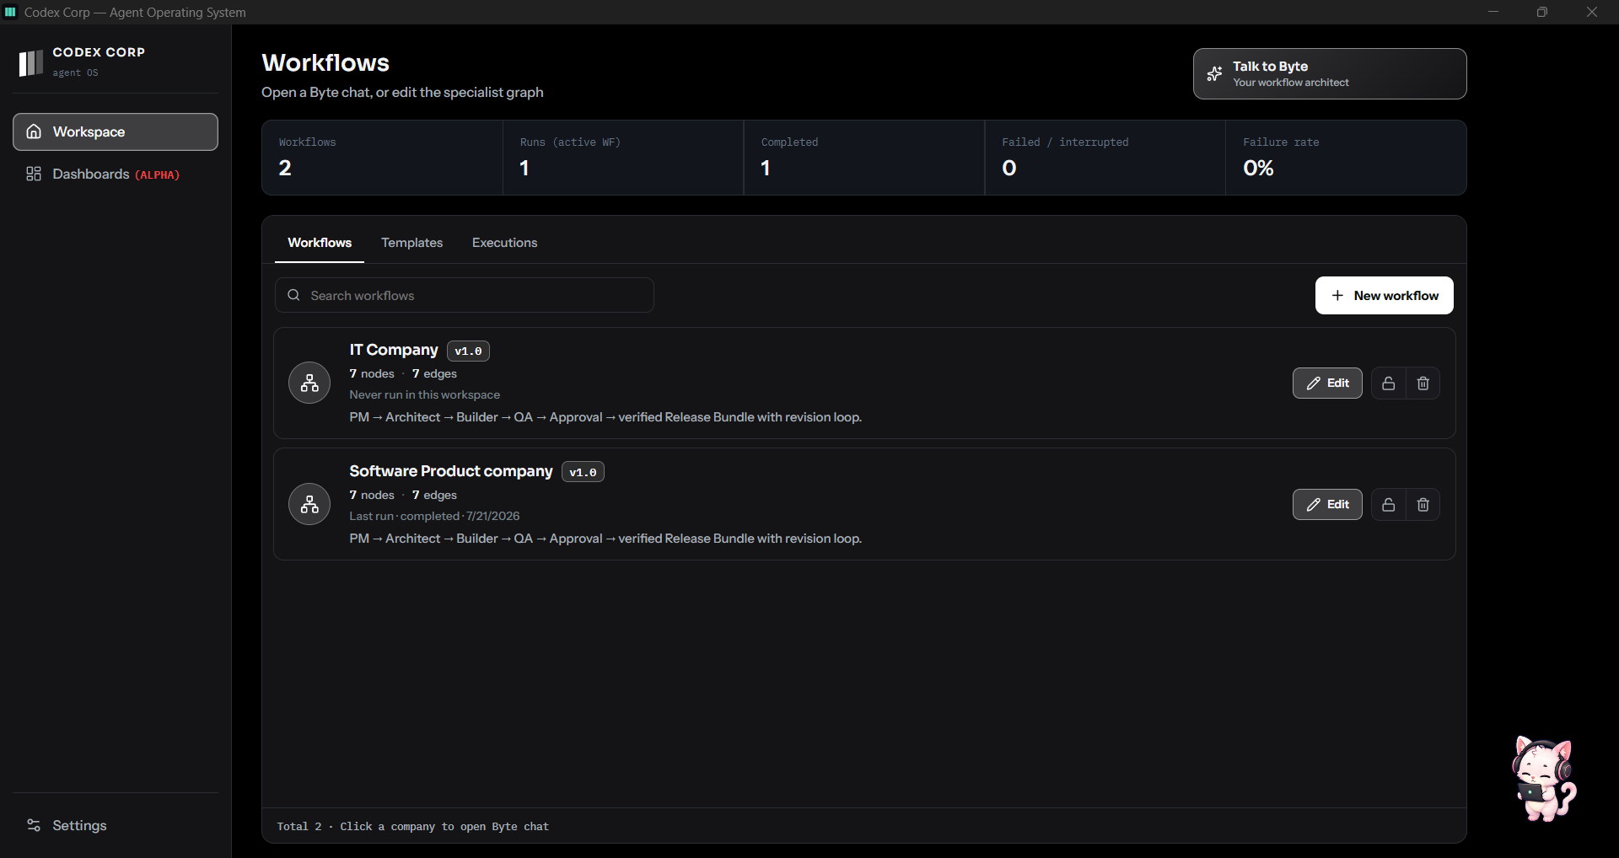Toggle the lock on Software Product company
Screen dimensions: 1619x858
pos(1389,504)
